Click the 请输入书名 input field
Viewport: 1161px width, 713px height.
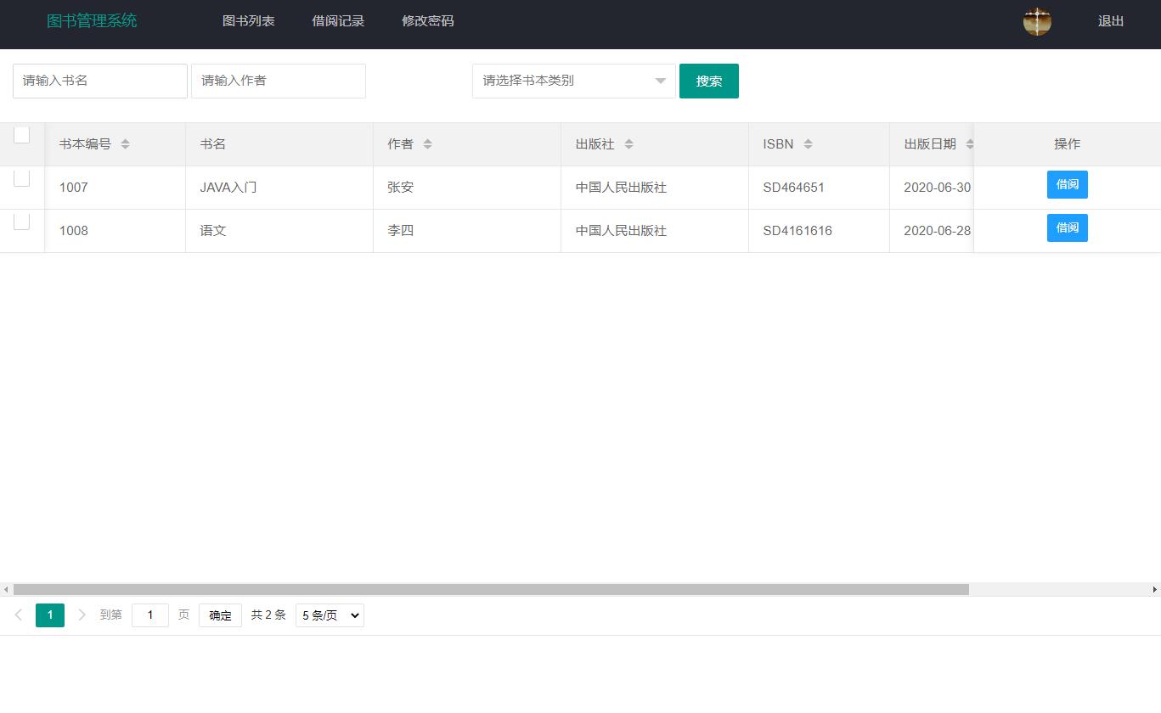(x=99, y=81)
